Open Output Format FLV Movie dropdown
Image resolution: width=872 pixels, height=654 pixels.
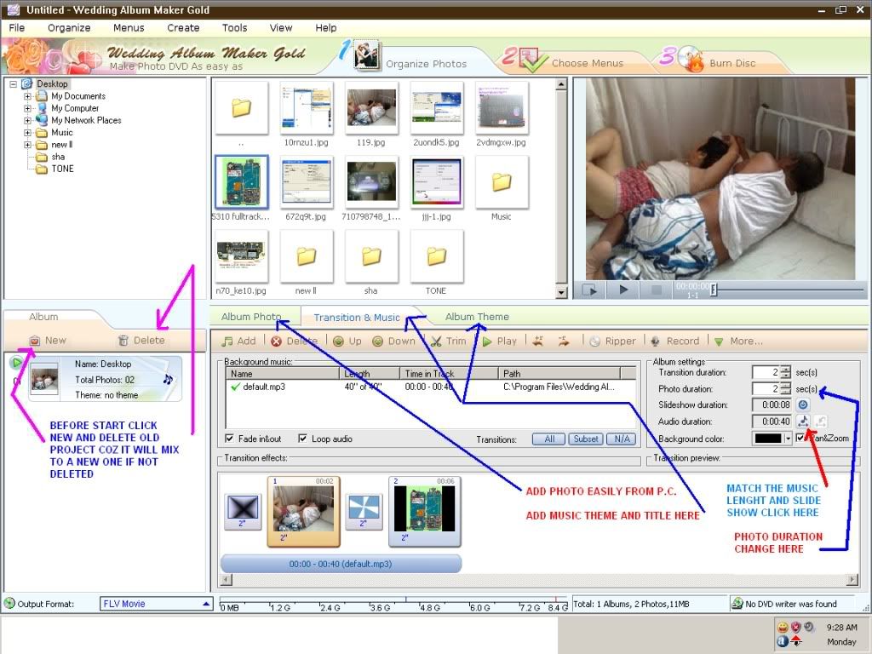pos(206,604)
